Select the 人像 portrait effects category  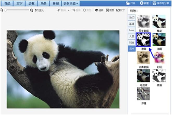pos(132,36)
